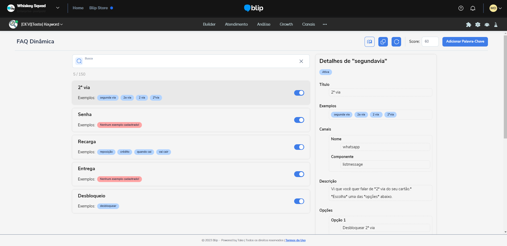Viewport: 507px width, 246px height.
Task: Click Adicionar Palavra-Chave button
Action: coord(465,42)
